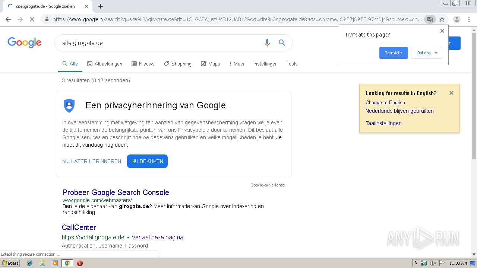Click the Translate button

point(394,53)
